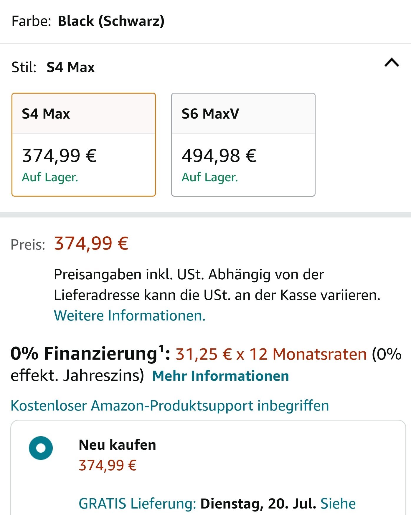Tap Auf Lager under S6 MaxV
Image resolution: width=411 pixels, height=515 pixels.
tap(210, 177)
